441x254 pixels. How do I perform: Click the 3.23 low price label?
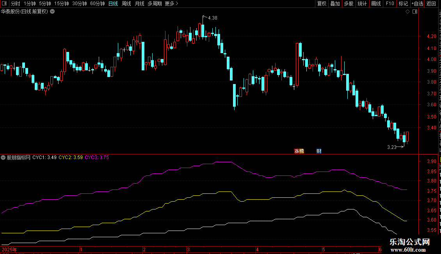coord(392,147)
